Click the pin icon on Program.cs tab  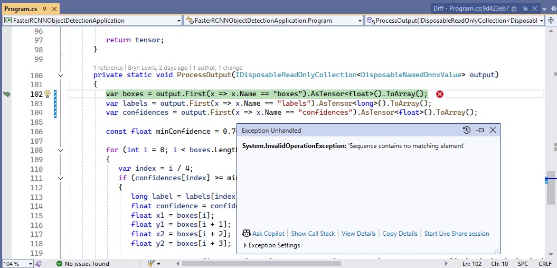pyautogui.click(x=44, y=8)
